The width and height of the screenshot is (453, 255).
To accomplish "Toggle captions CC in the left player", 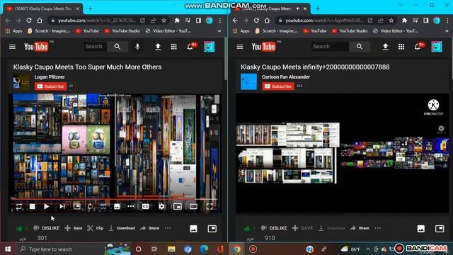I will pos(146,206).
